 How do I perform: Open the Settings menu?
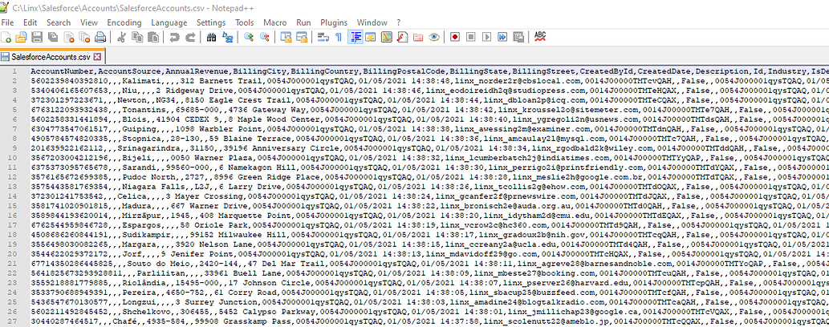[211, 22]
